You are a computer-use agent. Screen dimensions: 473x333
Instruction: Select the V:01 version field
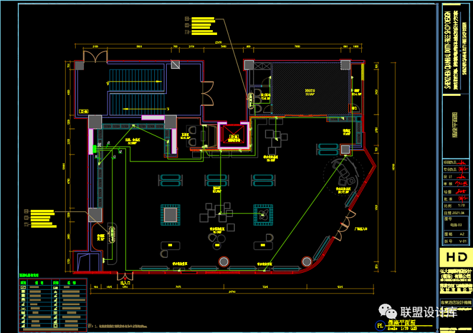click(x=463, y=241)
